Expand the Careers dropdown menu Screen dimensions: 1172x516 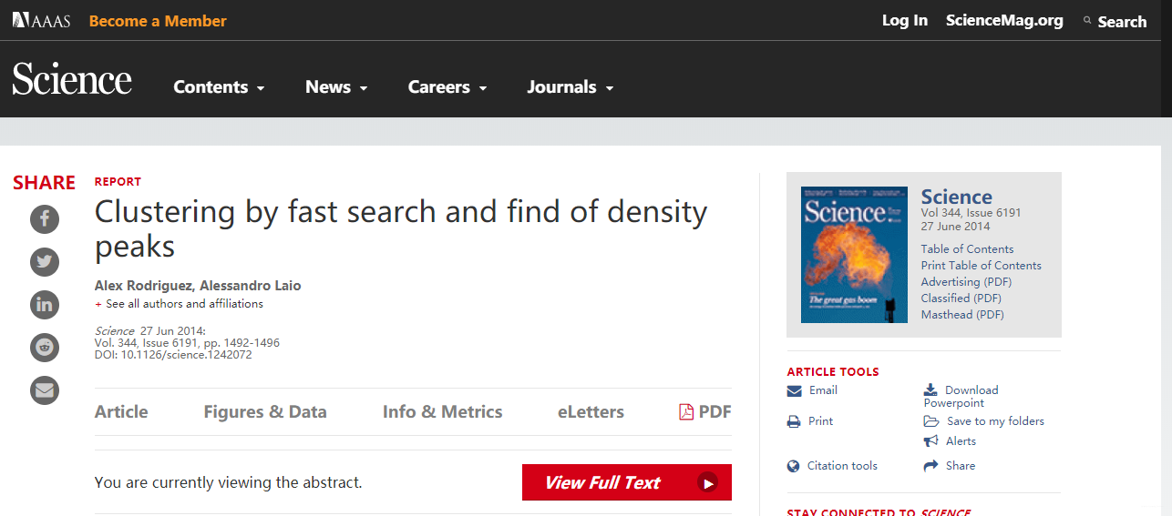(x=447, y=87)
